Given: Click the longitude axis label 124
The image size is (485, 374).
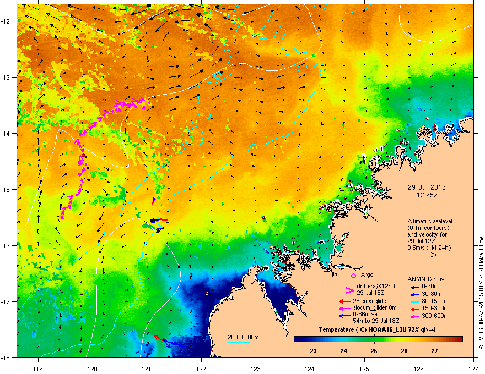Looking at the screenshot, I should [x=310, y=369].
